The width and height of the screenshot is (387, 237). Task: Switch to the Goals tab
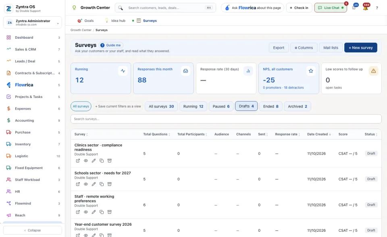[x=85, y=21]
